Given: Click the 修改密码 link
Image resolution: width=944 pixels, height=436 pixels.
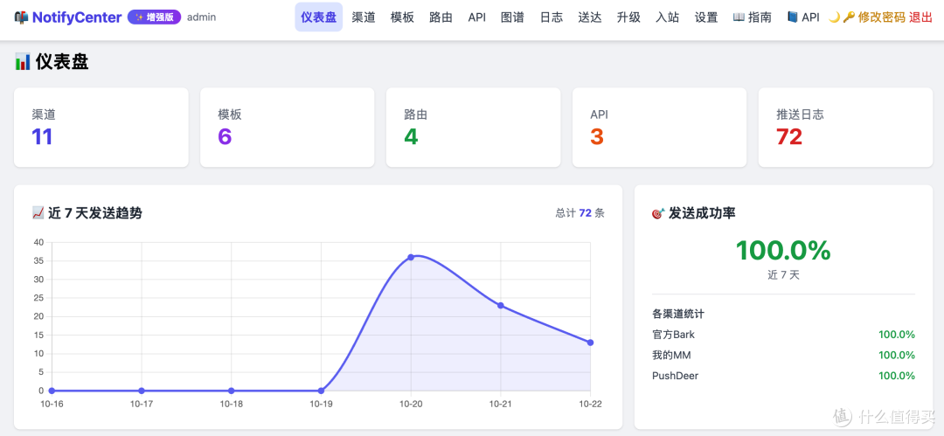Looking at the screenshot, I should tap(881, 17).
